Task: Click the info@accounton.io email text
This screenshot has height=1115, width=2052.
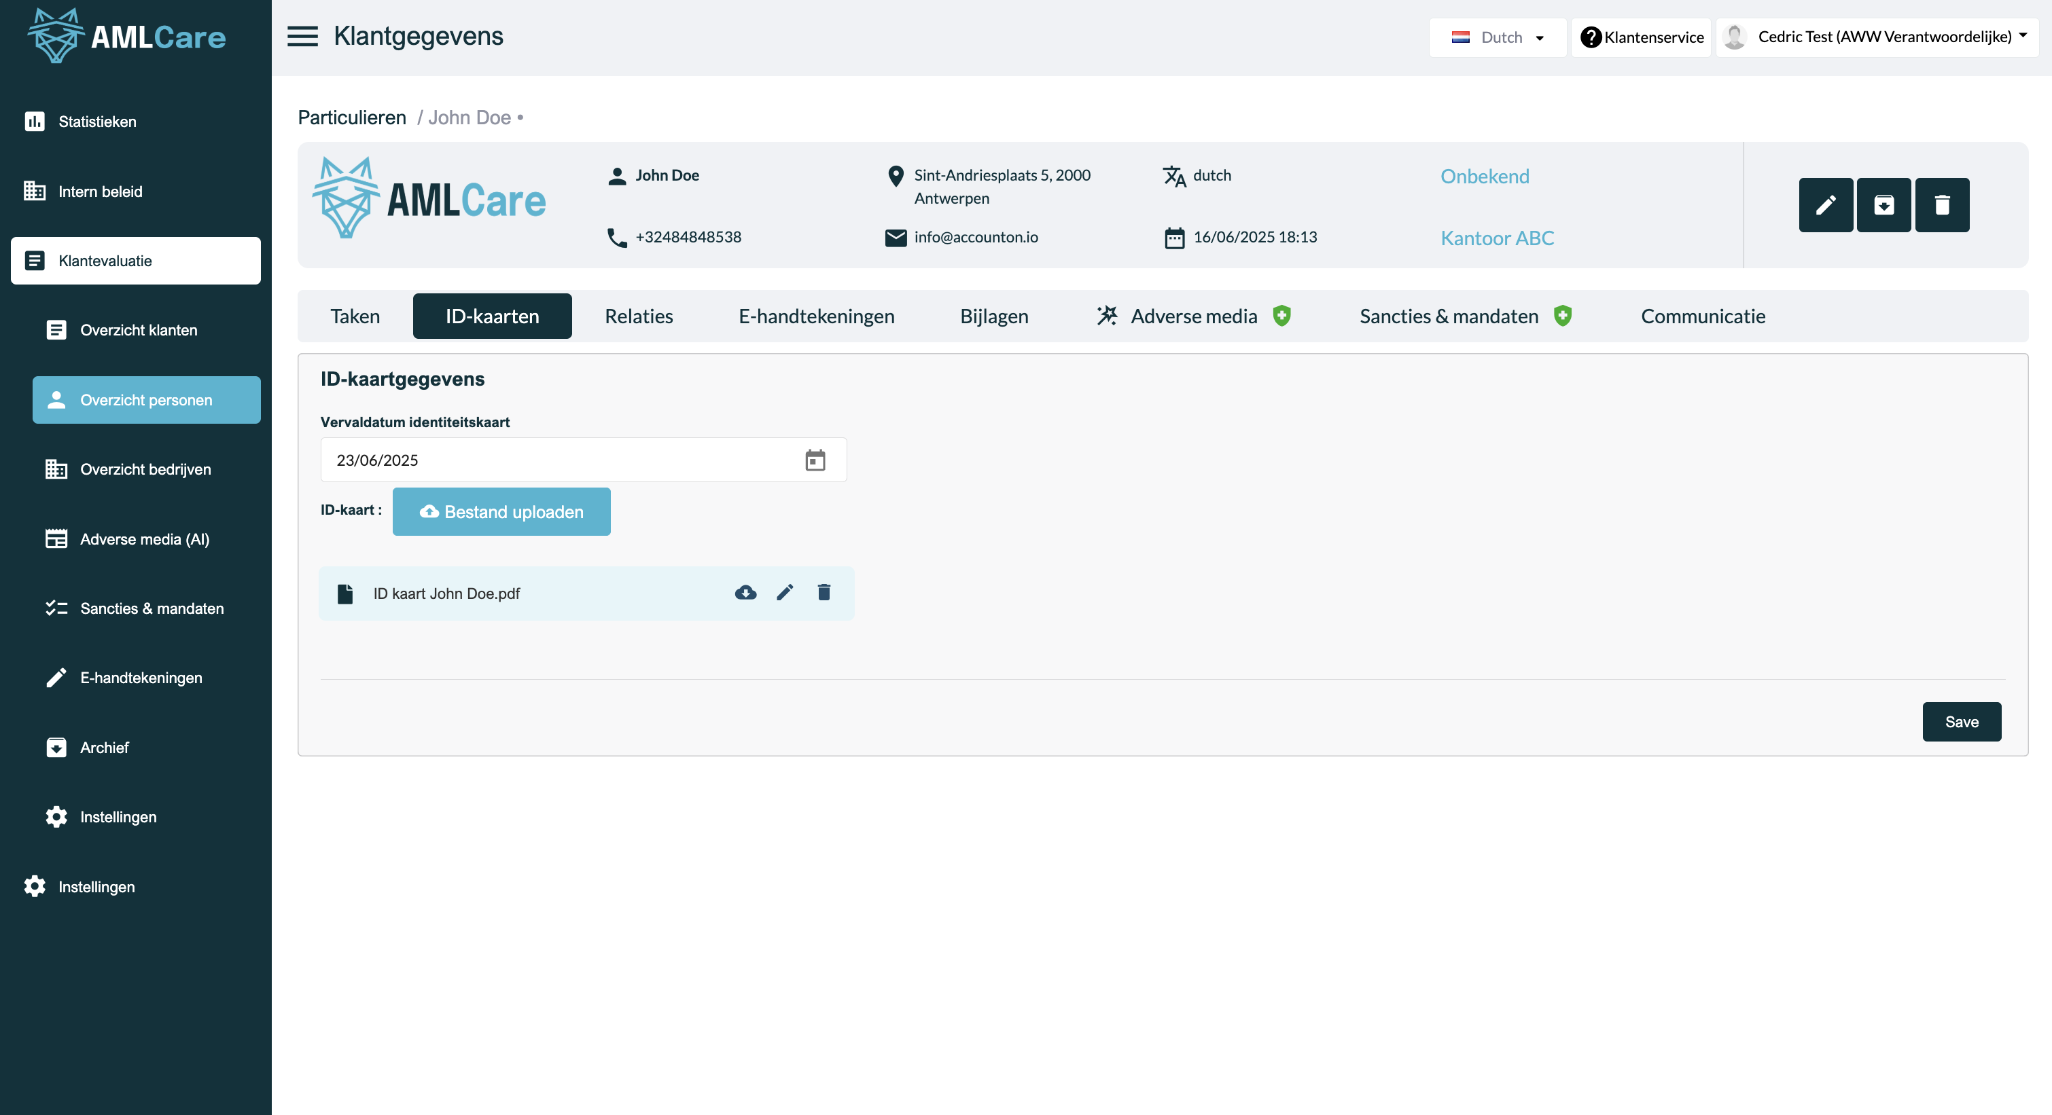Action: point(976,237)
